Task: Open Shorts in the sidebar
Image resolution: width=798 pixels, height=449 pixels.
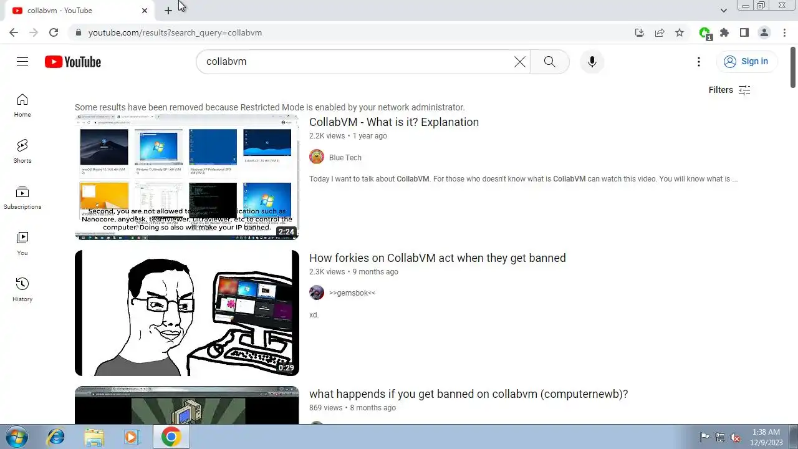Action: coord(22,152)
